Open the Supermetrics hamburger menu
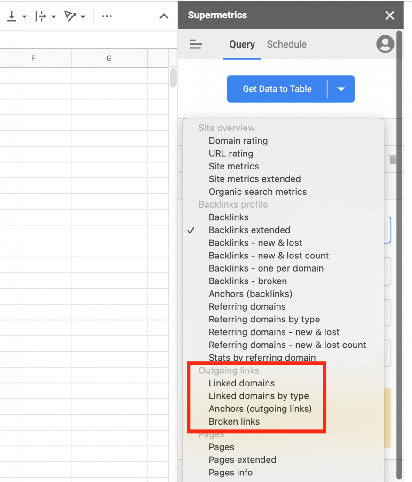This screenshot has width=412, height=482. [x=196, y=45]
